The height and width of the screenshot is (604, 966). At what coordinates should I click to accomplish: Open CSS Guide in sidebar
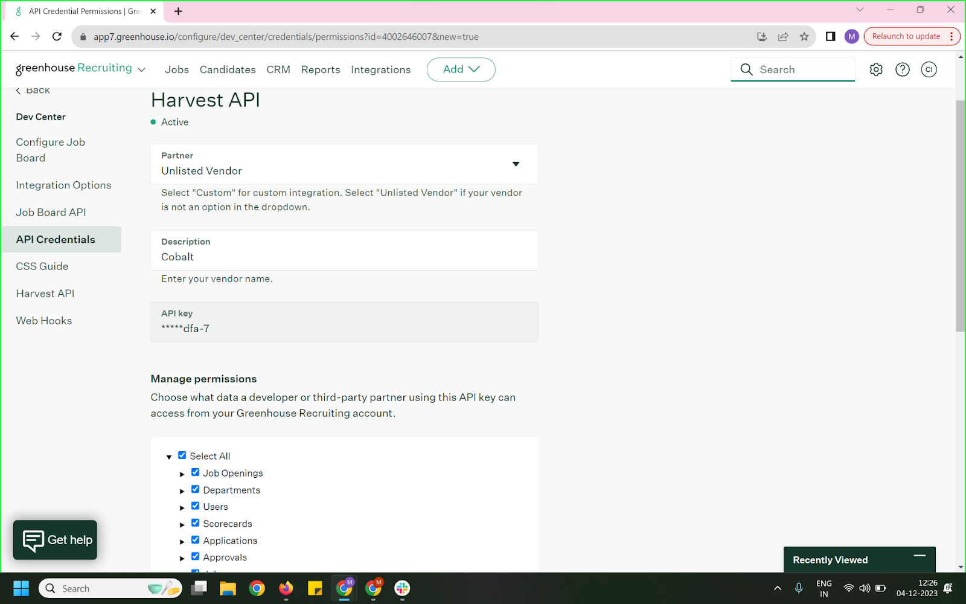coord(42,266)
